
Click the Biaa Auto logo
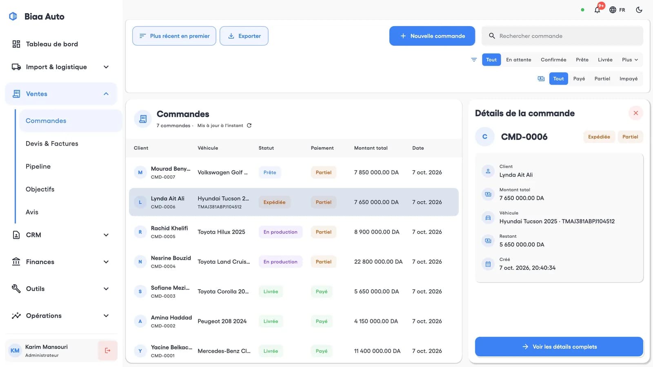[x=13, y=16]
